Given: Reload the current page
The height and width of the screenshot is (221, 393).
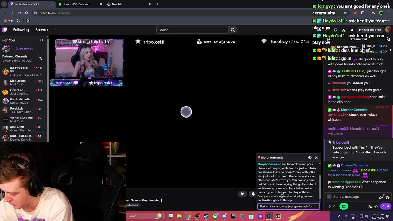Looking at the screenshot, I should coord(19,13).
